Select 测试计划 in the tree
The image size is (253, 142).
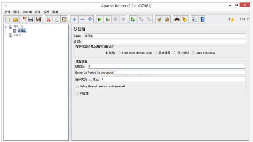pyautogui.click(x=19, y=26)
